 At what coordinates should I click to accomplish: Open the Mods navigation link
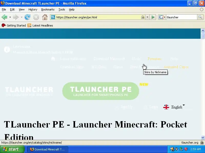click(x=136, y=59)
